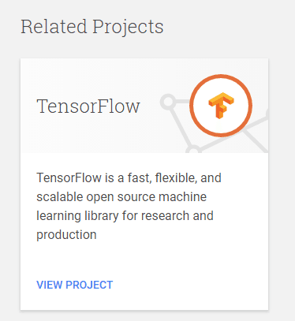This screenshot has height=321, width=295.
Task: Click the orange TensorFlow logo icon
Action: tap(221, 106)
